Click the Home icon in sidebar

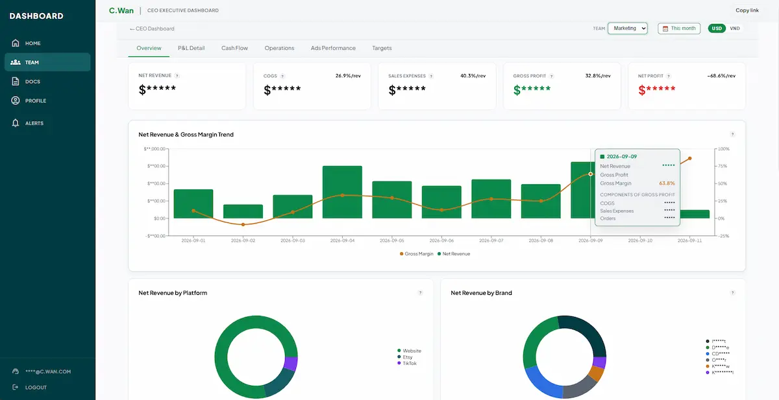point(16,43)
